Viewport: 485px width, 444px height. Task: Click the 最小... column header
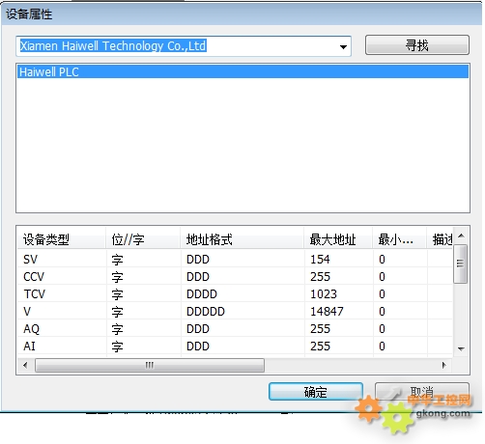[x=400, y=239]
